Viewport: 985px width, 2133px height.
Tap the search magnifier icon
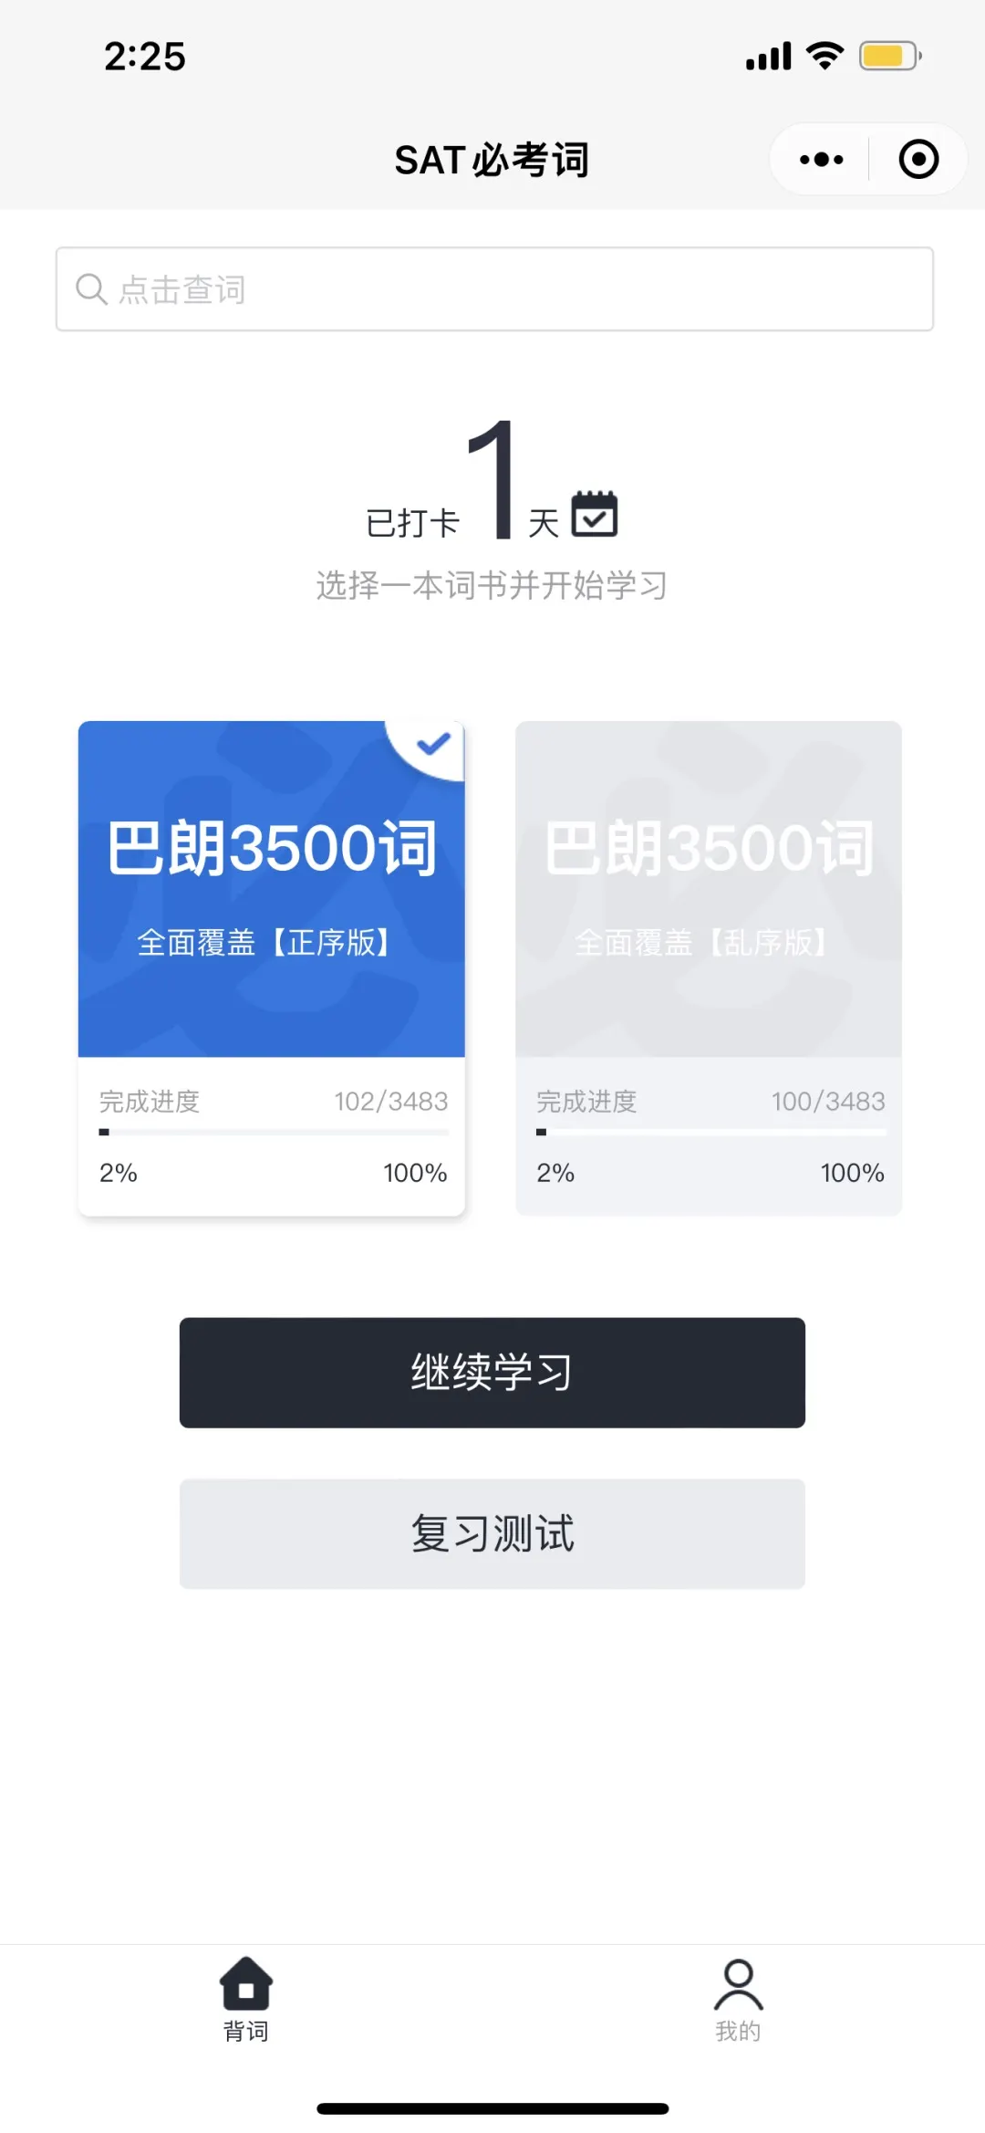pos(91,289)
